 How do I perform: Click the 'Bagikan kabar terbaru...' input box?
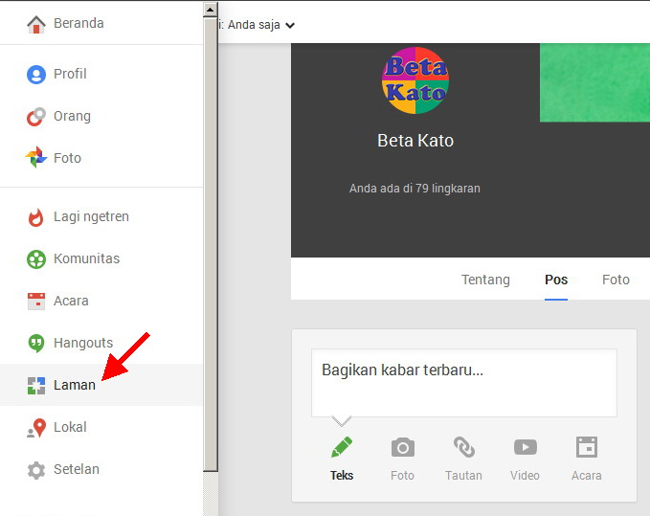[464, 383]
